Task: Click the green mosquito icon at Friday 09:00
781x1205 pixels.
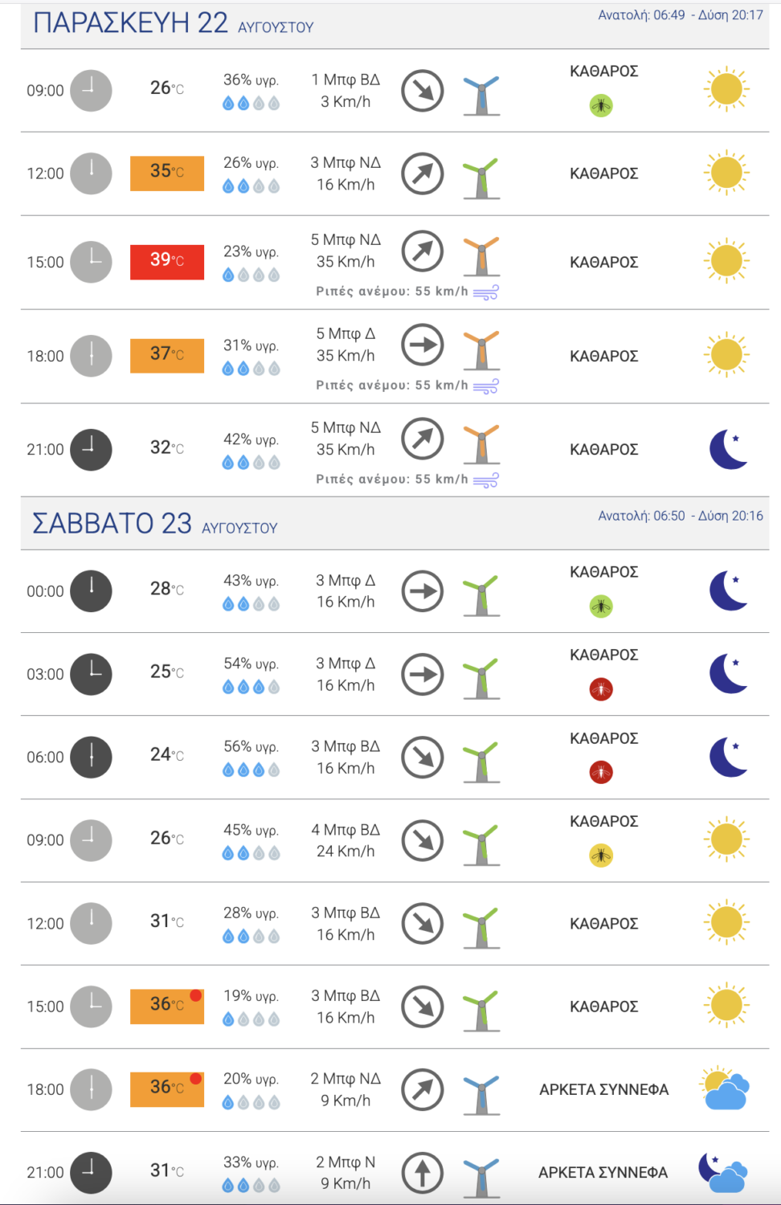Action: pyautogui.click(x=601, y=105)
